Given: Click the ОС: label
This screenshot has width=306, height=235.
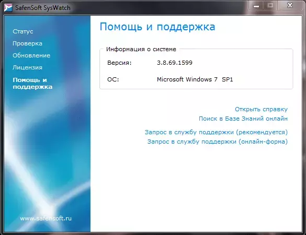Looking at the screenshot, I should [x=113, y=79].
